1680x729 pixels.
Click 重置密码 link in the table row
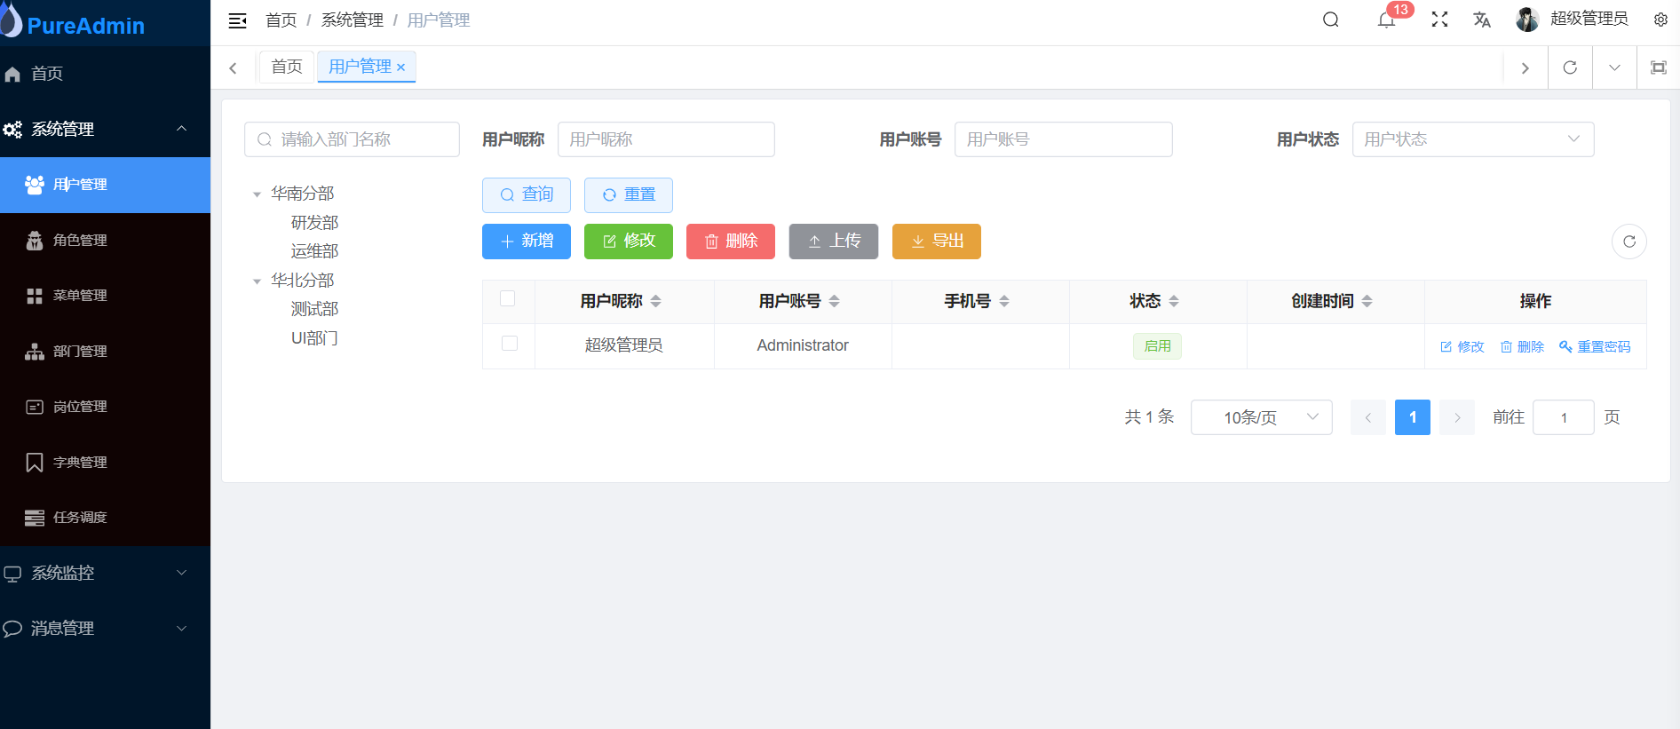[x=1595, y=346]
